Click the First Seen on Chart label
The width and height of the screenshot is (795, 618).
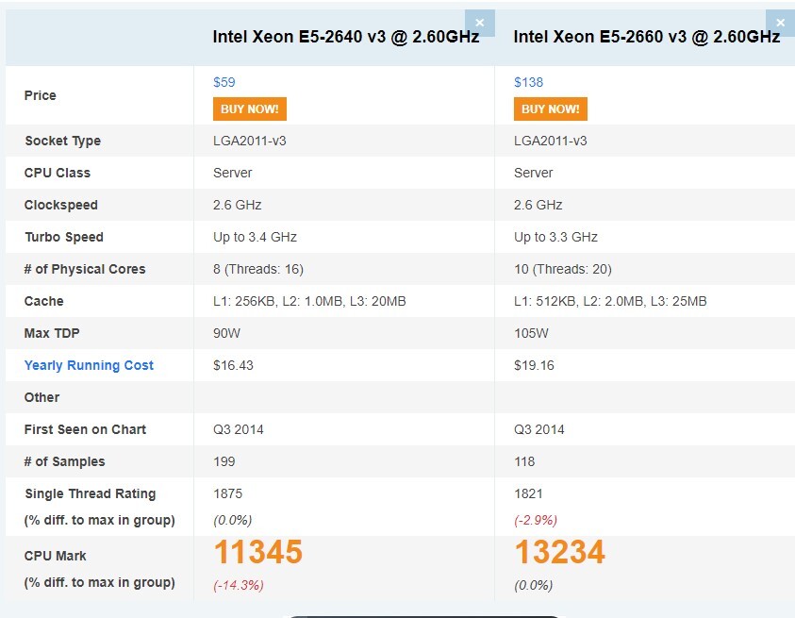point(85,429)
